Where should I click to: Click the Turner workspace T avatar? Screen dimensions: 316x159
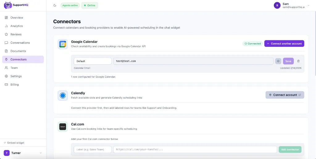coord(7,153)
